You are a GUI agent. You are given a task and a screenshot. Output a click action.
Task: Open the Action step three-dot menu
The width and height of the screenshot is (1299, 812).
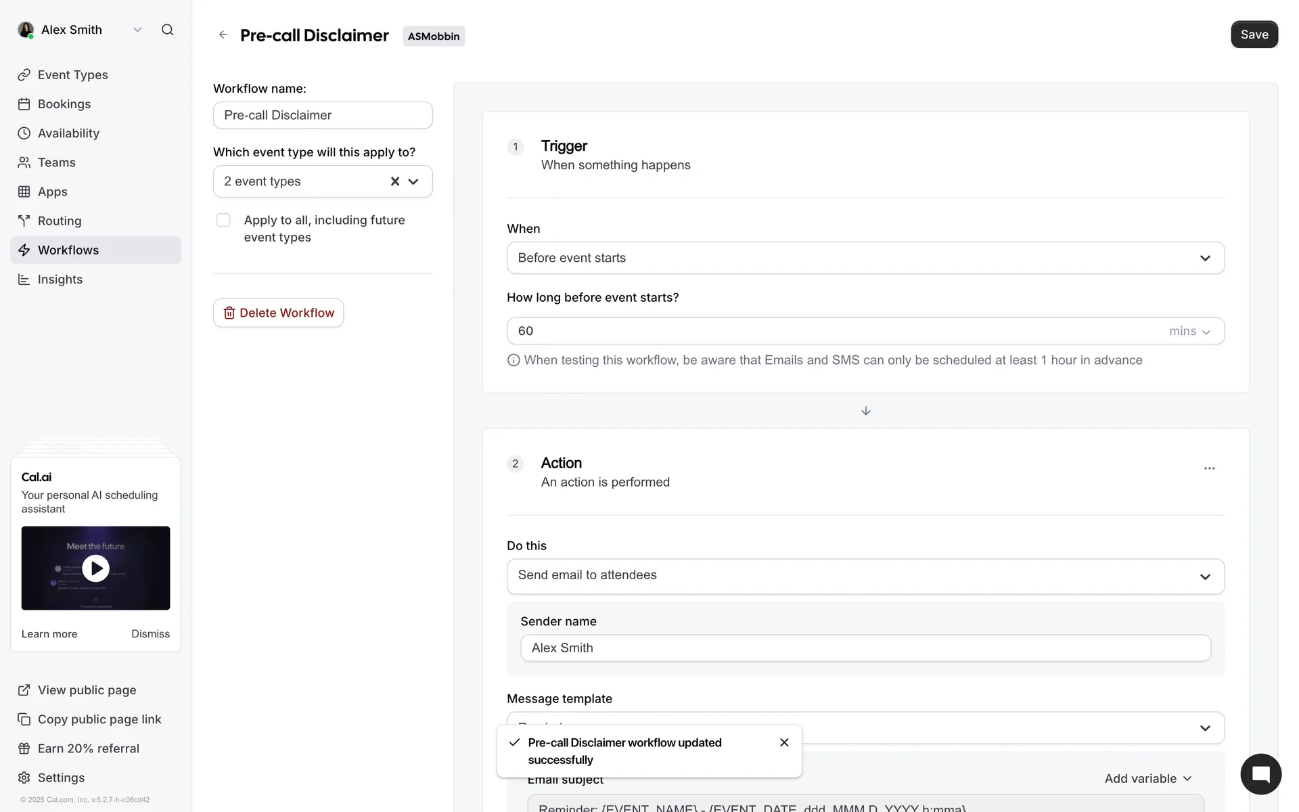click(1209, 468)
